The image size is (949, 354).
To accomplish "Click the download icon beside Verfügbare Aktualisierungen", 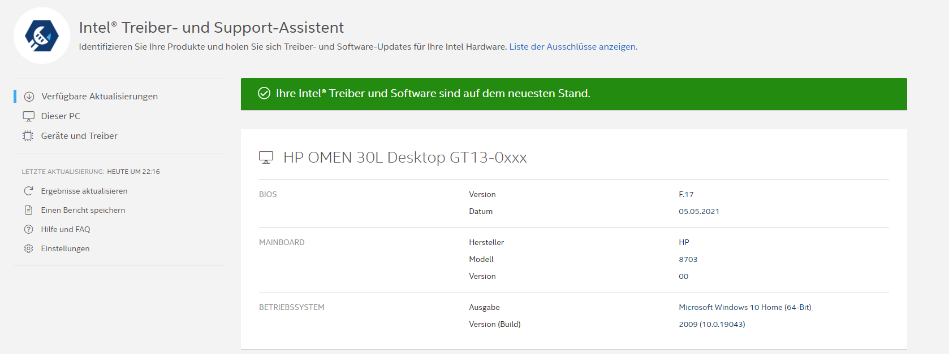I will (29, 97).
